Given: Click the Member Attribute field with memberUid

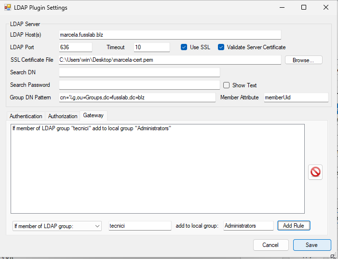Looking at the screenshot, I should [296, 97].
